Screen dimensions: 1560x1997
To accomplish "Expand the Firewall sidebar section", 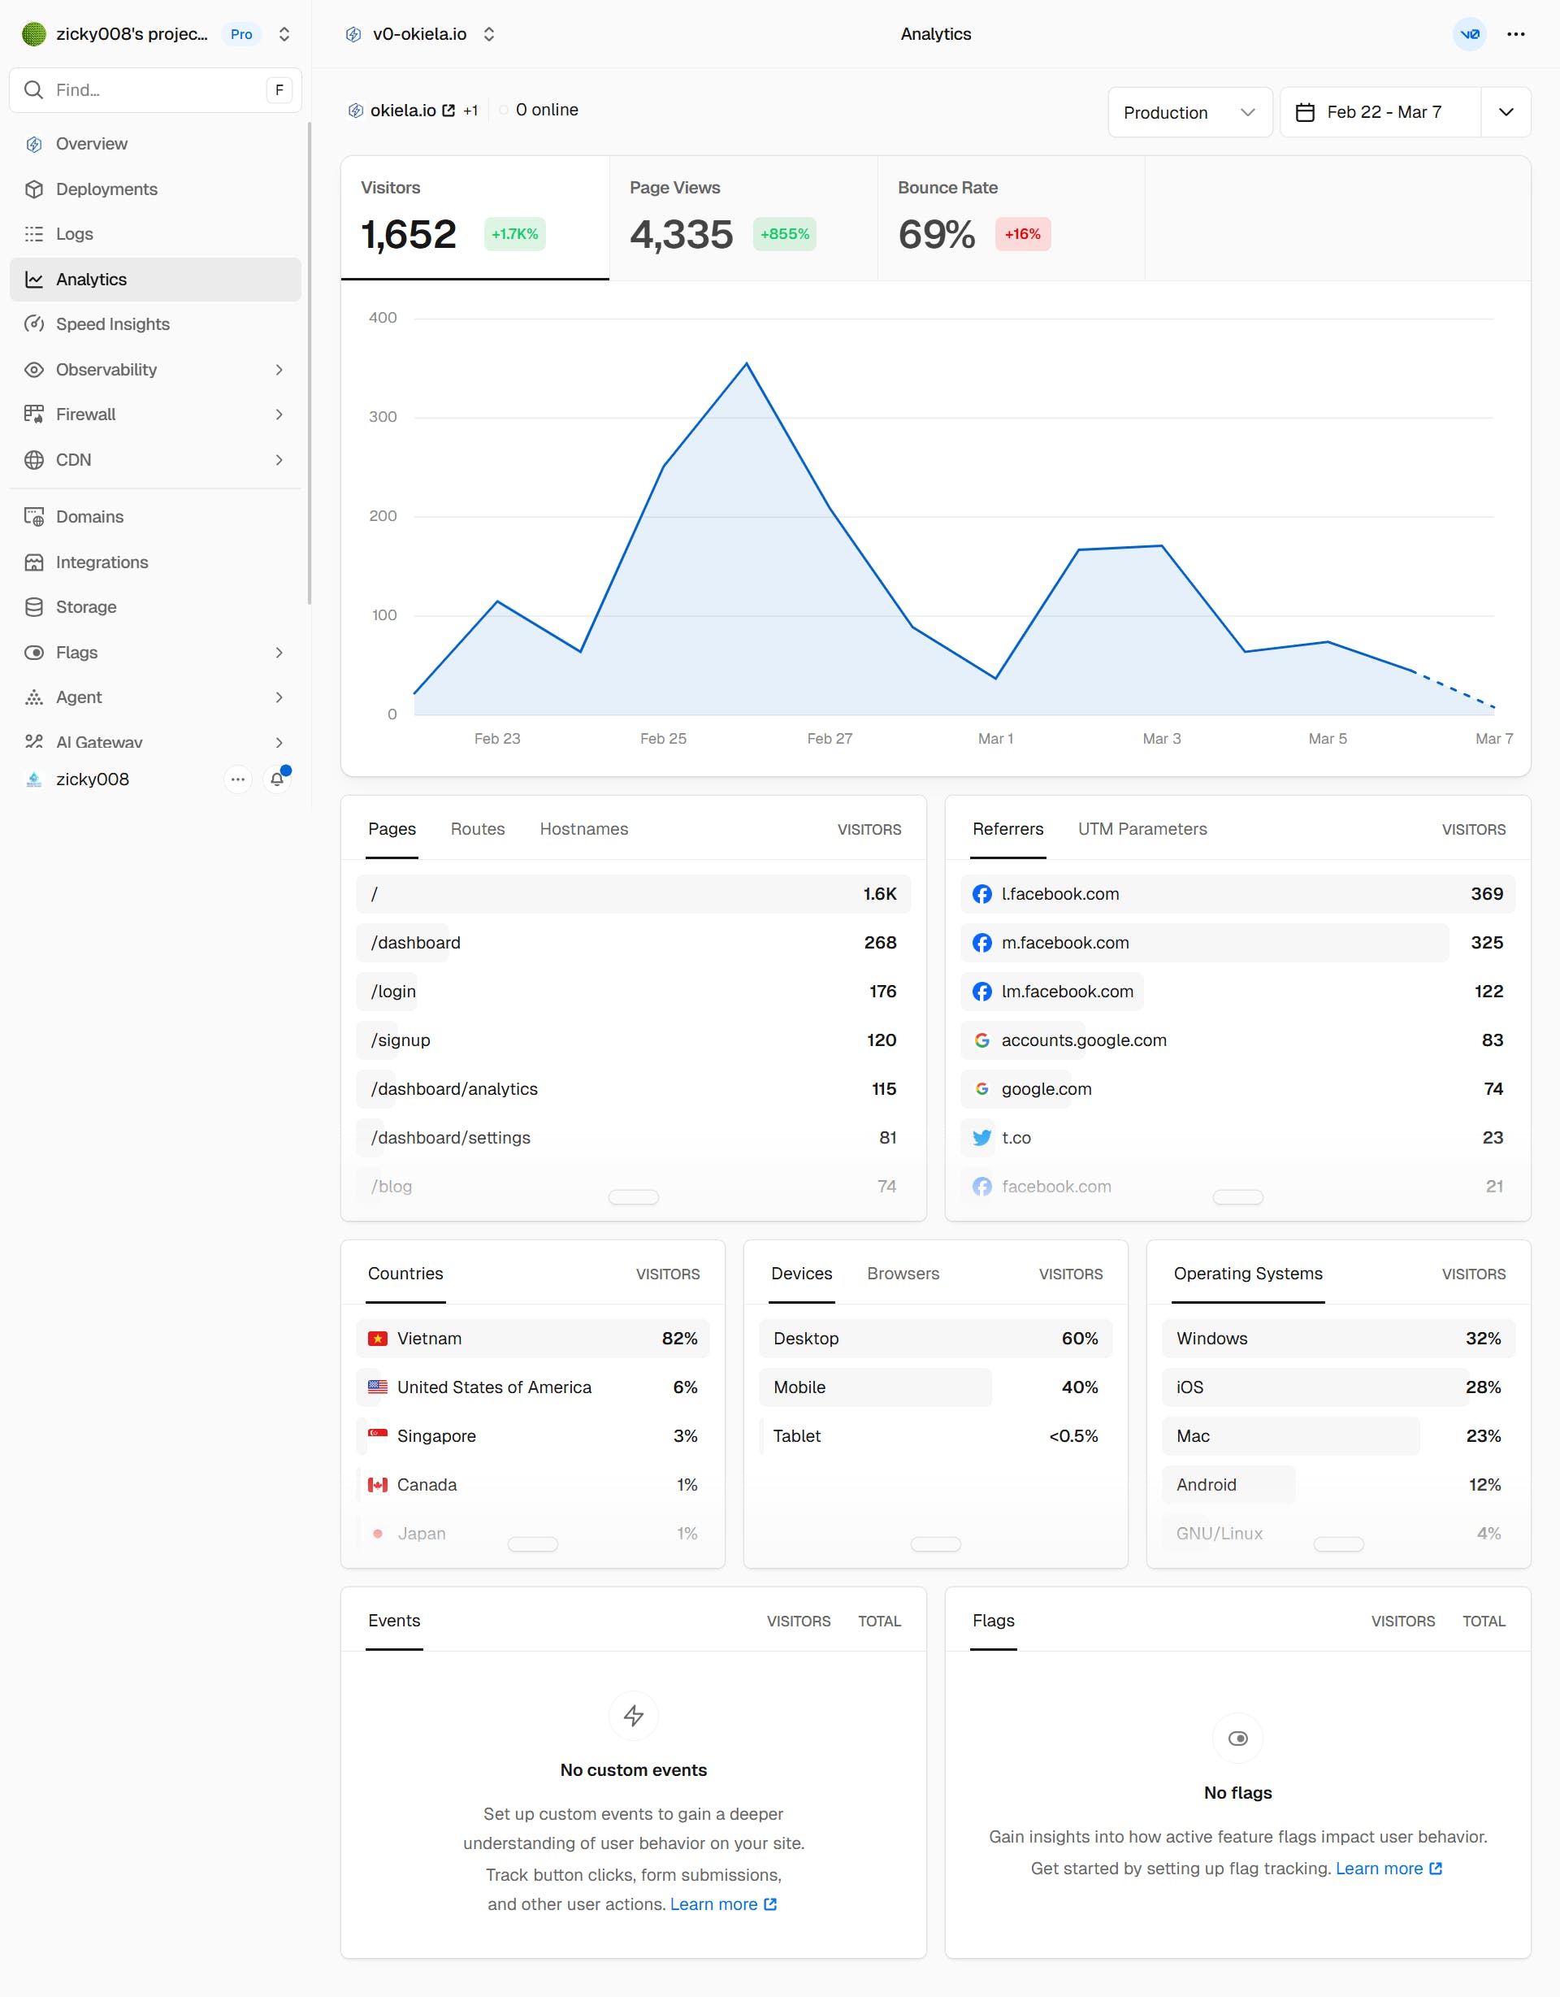I will point(279,415).
